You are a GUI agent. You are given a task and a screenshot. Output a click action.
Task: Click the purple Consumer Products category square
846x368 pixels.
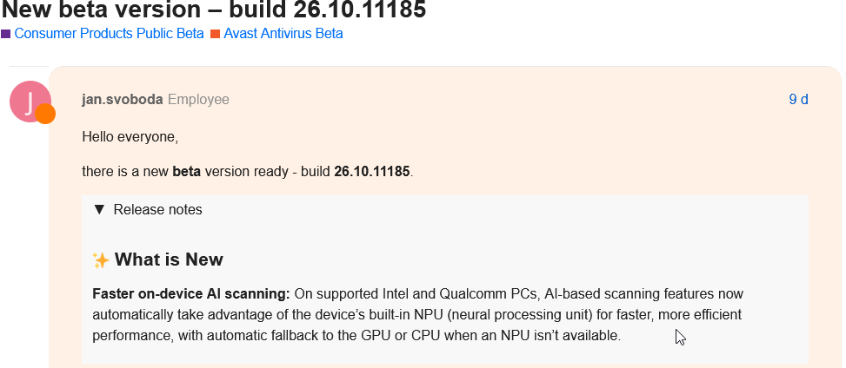(6, 34)
